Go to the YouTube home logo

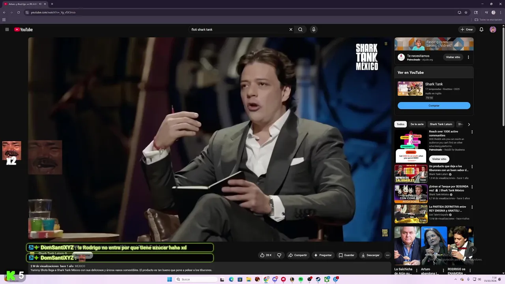pos(23,30)
